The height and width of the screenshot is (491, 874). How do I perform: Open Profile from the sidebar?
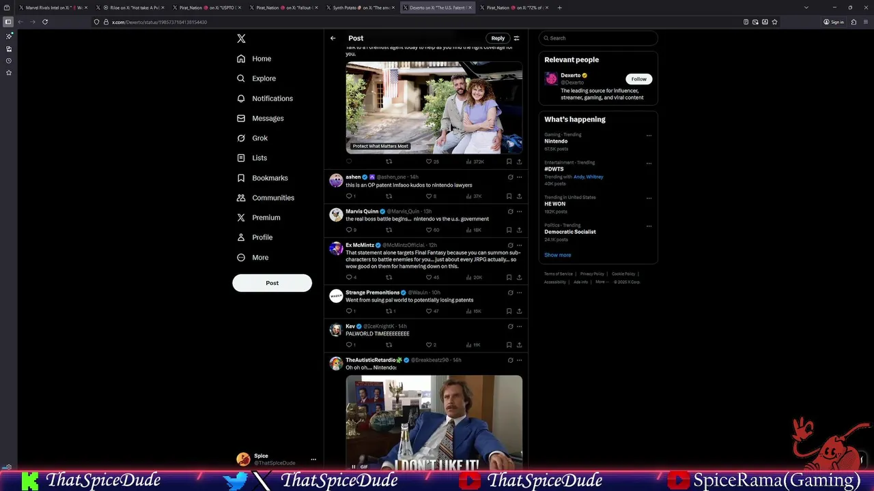(x=254, y=237)
